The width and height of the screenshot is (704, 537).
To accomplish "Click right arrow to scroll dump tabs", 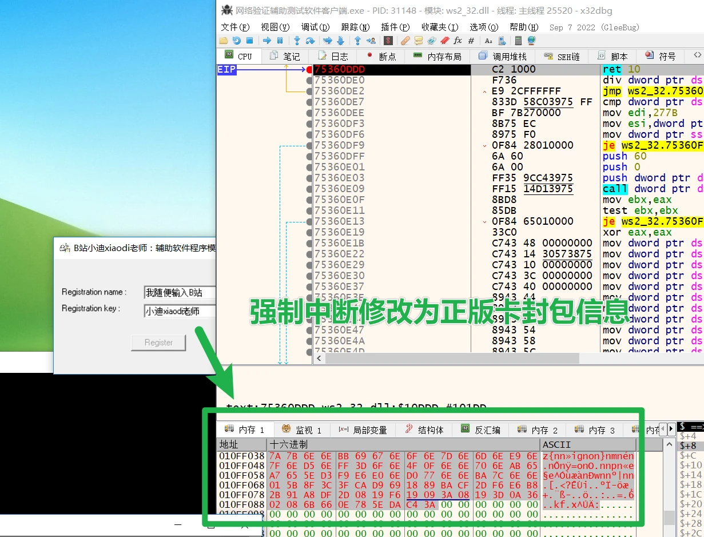I will click(x=671, y=429).
